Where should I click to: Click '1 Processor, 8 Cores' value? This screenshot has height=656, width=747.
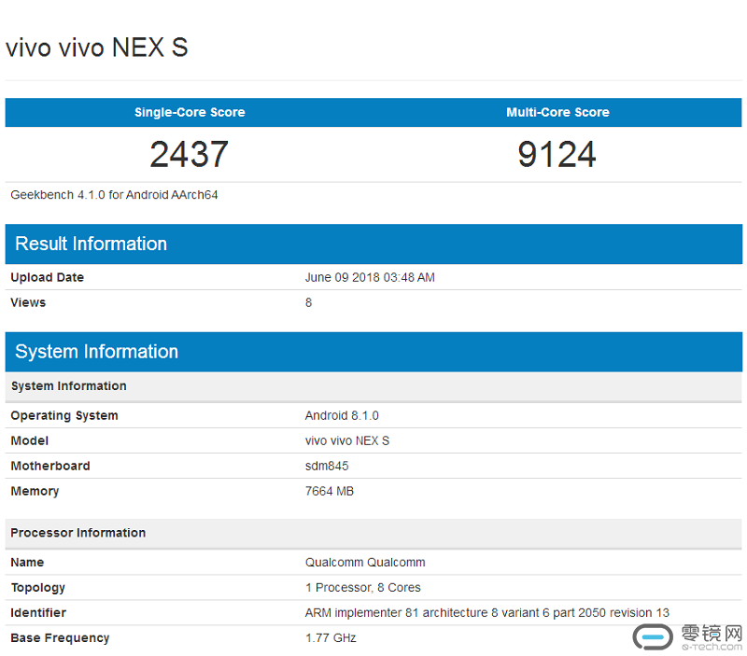coord(363,588)
